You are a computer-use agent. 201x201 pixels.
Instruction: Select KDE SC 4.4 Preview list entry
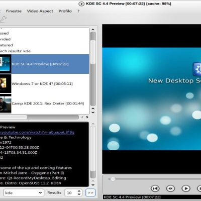click(x=44, y=64)
